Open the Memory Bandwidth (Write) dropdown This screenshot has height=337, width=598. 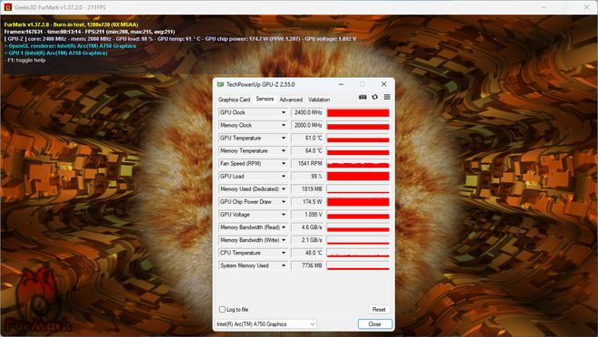click(x=284, y=240)
